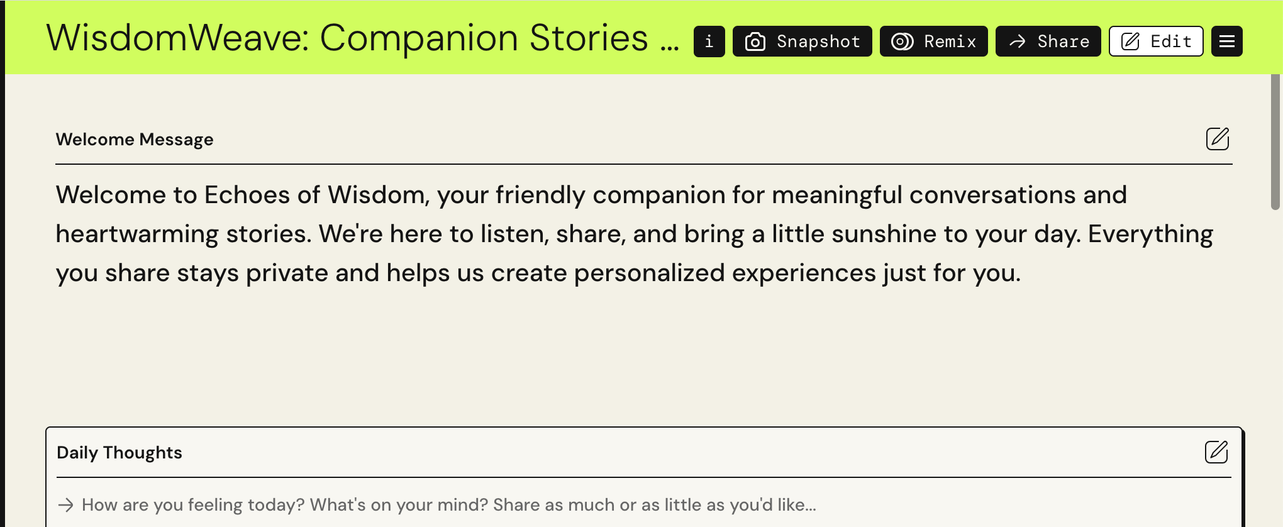Image resolution: width=1283 pixels, height=527 pixels.
Task: Click the Daily Thoughts heading
Action: pos(119,452)
